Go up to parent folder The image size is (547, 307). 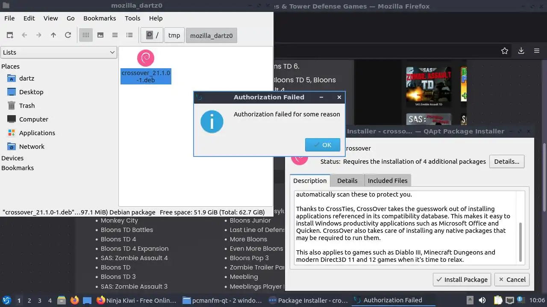click(x=53, y=35)
